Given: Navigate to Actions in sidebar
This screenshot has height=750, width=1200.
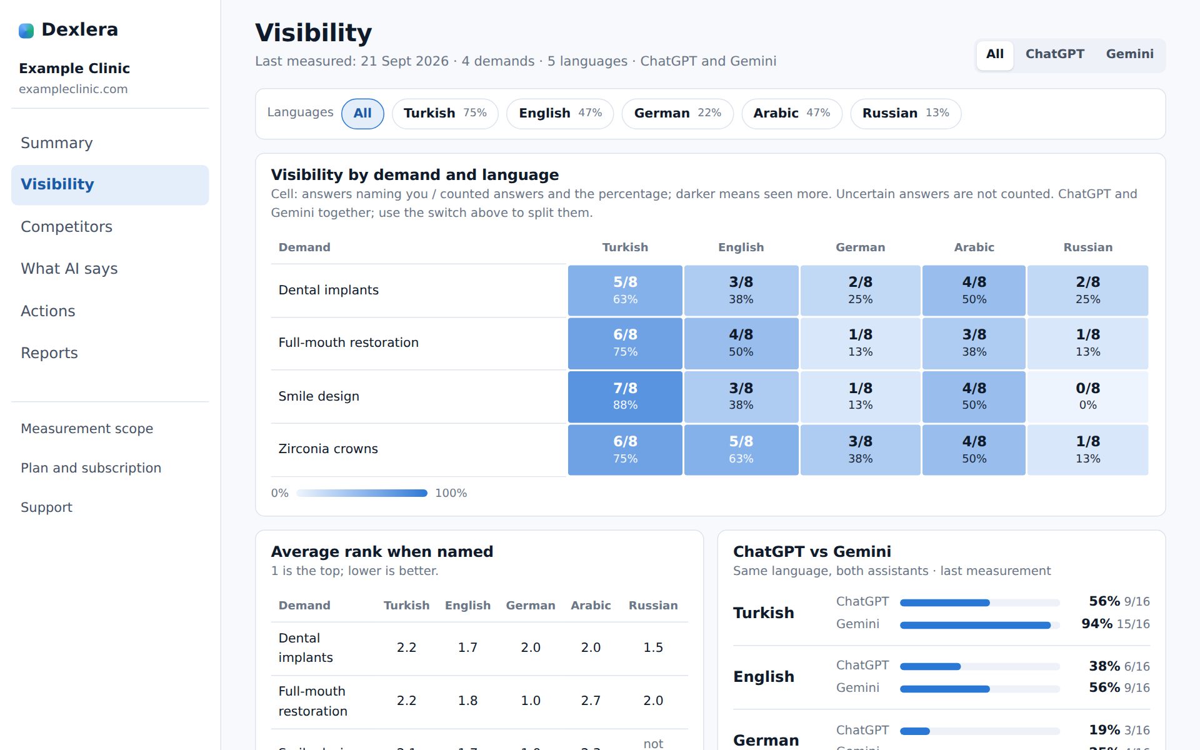Looking at the screenshot, I should 110,311.
